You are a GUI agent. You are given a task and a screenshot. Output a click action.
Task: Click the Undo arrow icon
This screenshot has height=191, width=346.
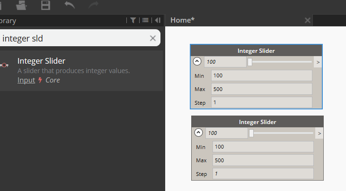click(x=70, y=5)
